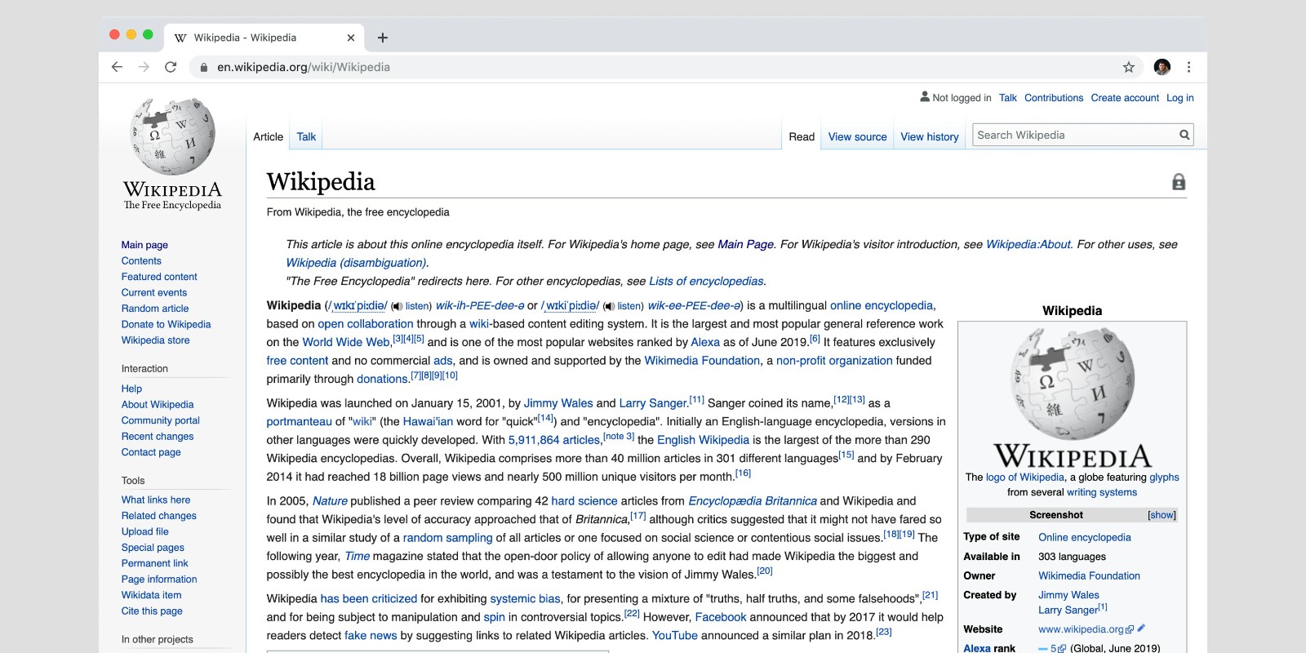Click the search magnifier icon
Screen dimensions: 1306x653
click(x=1184, y=135)
